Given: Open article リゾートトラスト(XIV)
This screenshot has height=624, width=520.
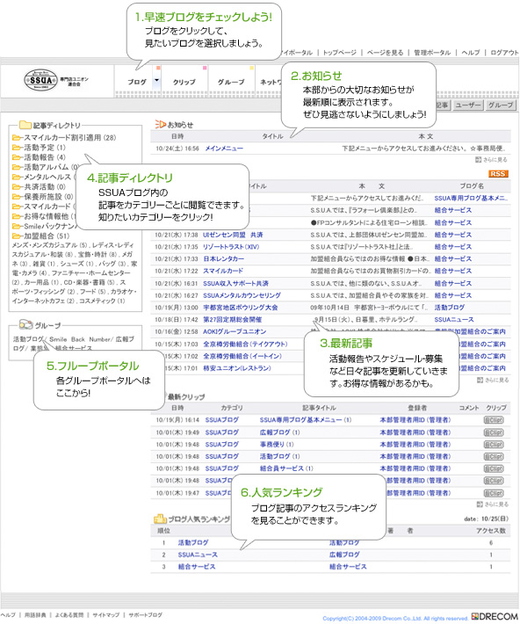Looking at the screenshot, I should (x=231, y=247).
